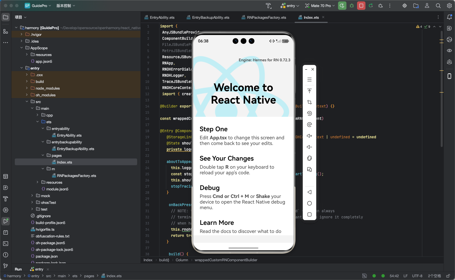
Task: Click the build() editor breadcrumb
Action: (164, 260)
